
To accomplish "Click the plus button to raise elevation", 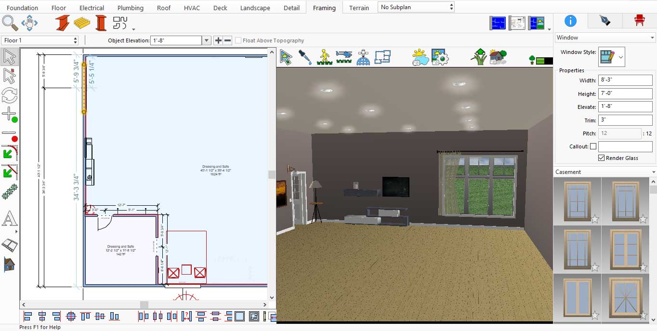I will [x=218, y=40].
